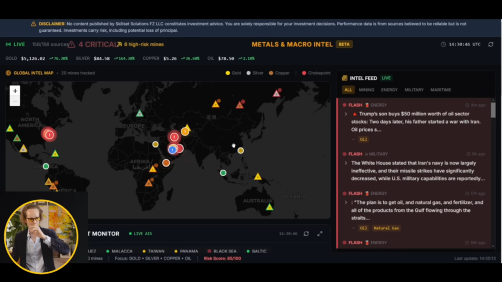502x282 pixels.
Task: Select green mine triangle in Australia
Action: point(270,207)
